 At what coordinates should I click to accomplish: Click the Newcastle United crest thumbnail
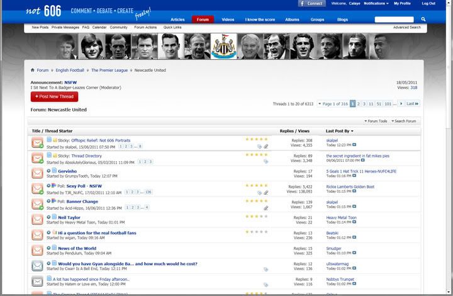point(223,46)
